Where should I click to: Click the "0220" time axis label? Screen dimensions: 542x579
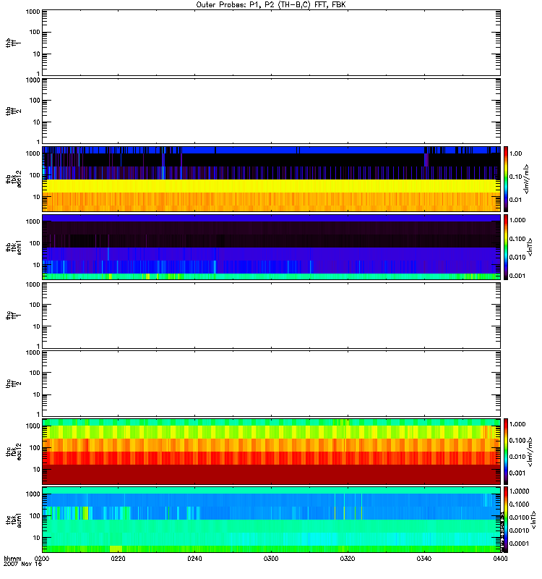tap(118, 559)
